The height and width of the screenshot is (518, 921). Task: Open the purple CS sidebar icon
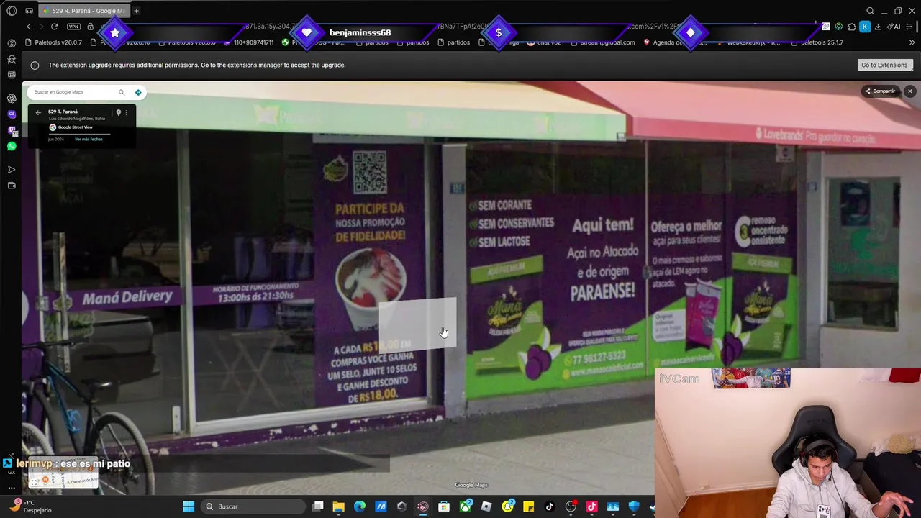pos(12,114)
